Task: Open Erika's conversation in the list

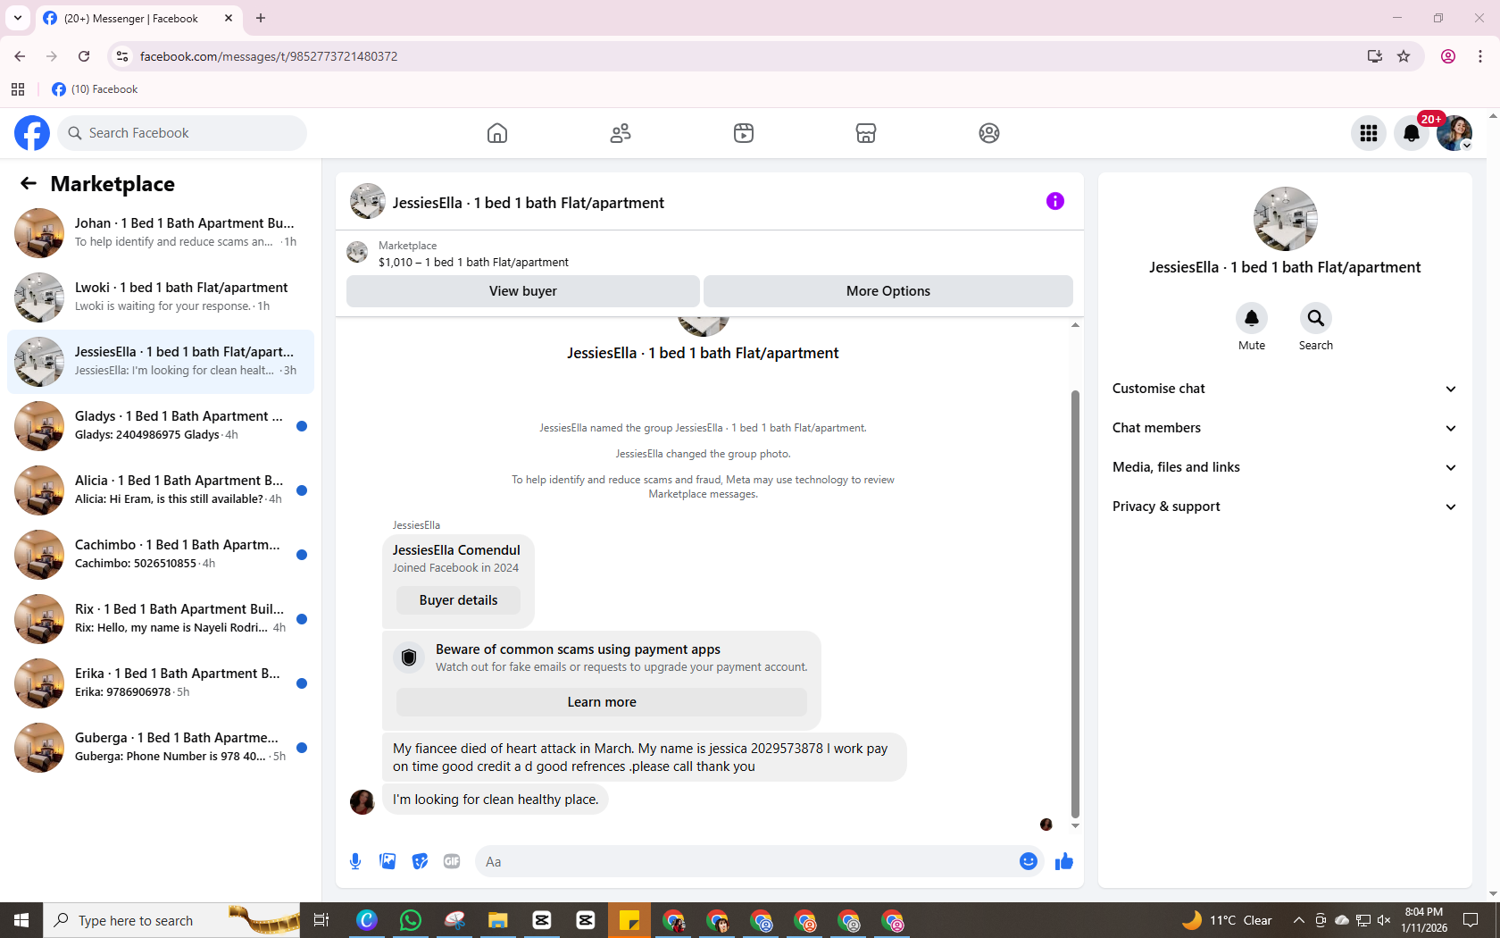Action: click(x=161, y=683)
